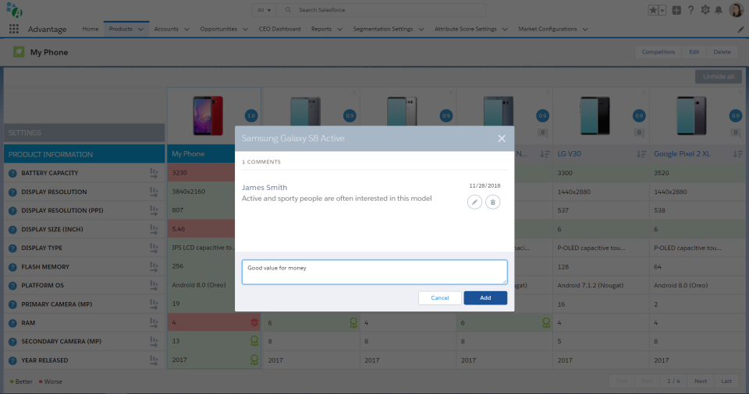Go to the Home tab

click(x=91, y=29)
